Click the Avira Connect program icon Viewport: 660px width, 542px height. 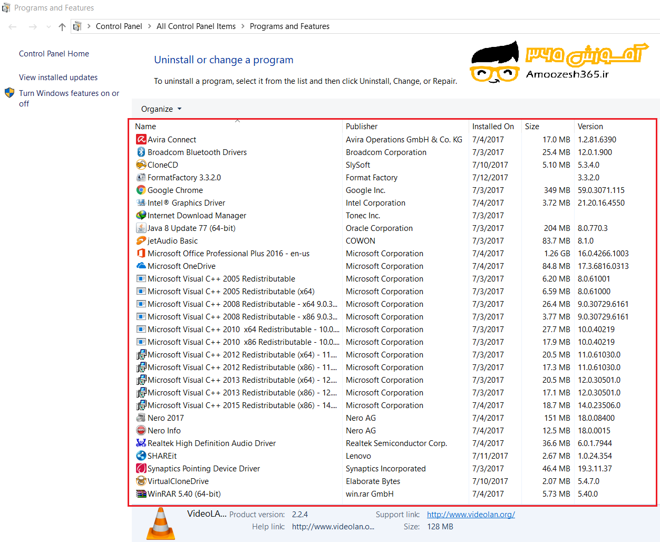(x=141, y=139)
